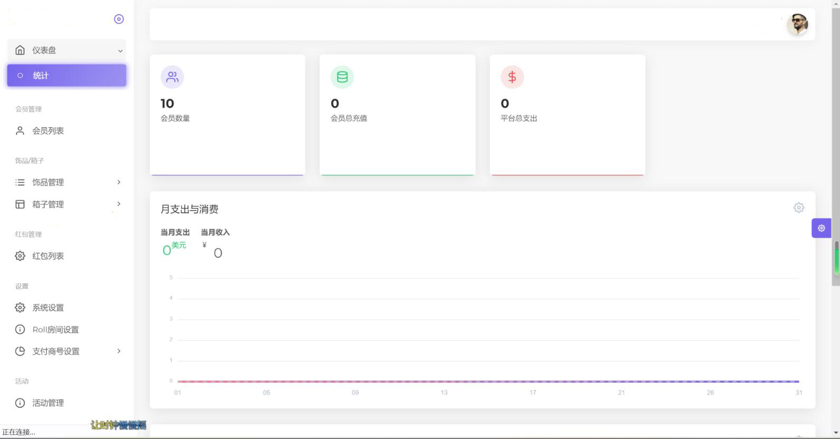Click the green 会员总充值 database icon

[342, 77]
